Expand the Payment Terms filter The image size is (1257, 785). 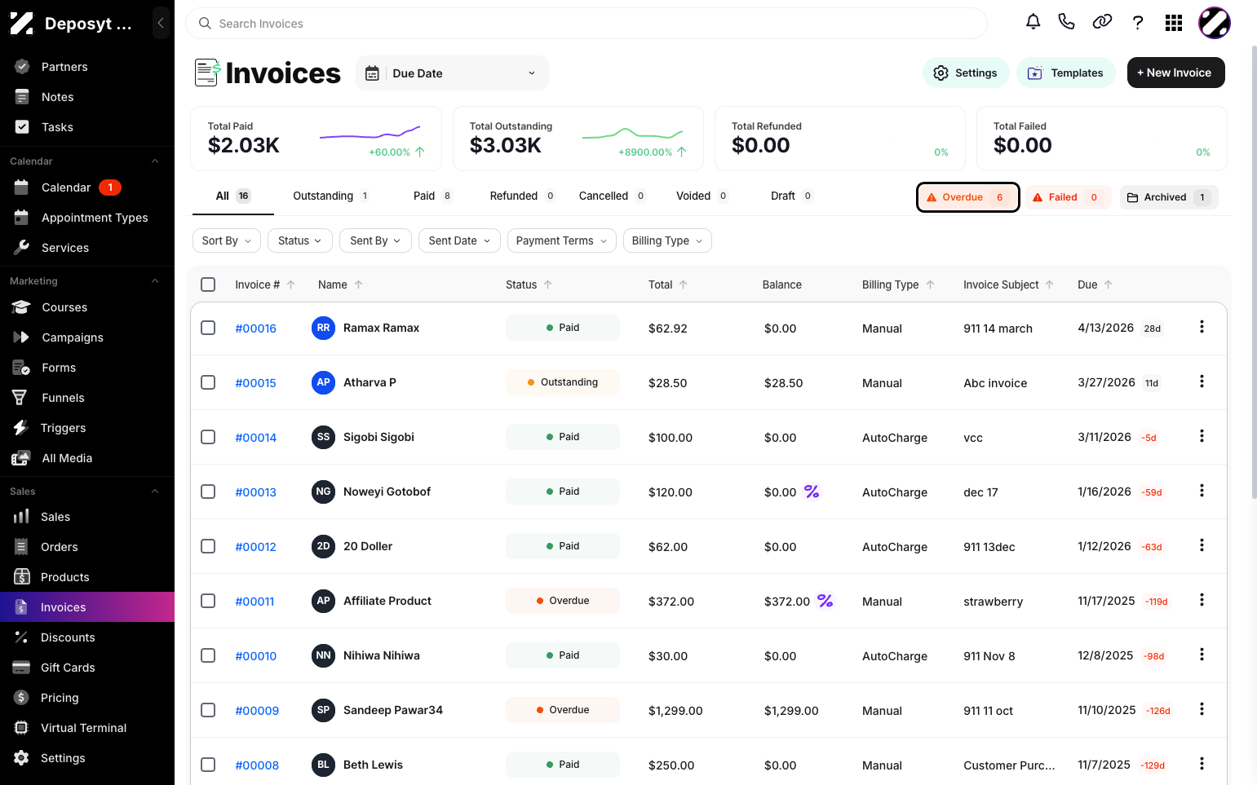tap(561, 240)
